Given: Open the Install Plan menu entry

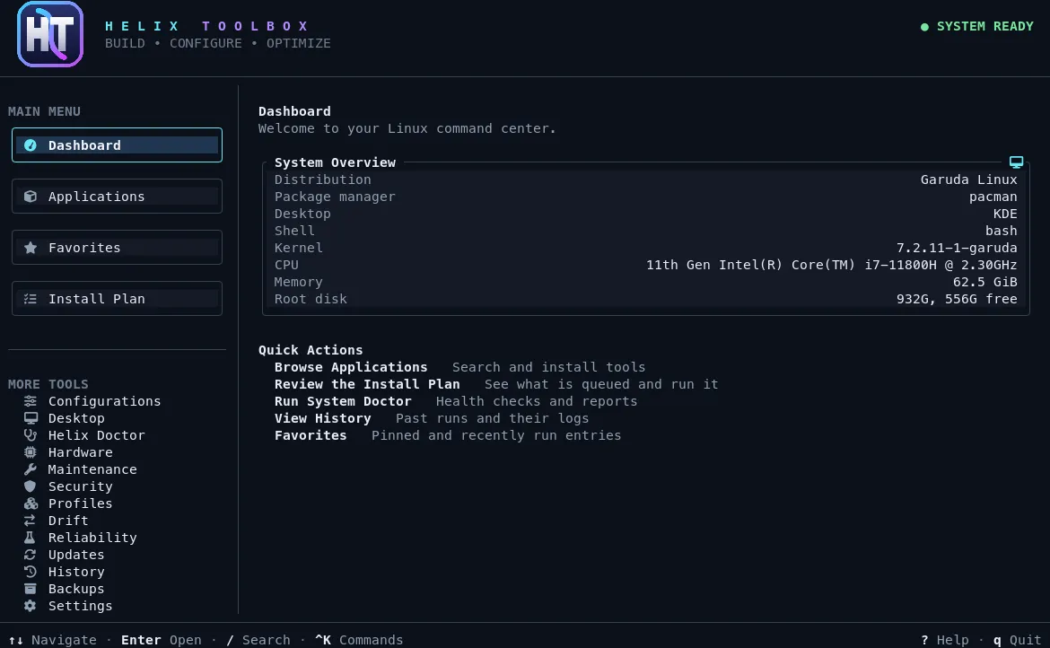Looking at the screenshot, I should point(118,299).
